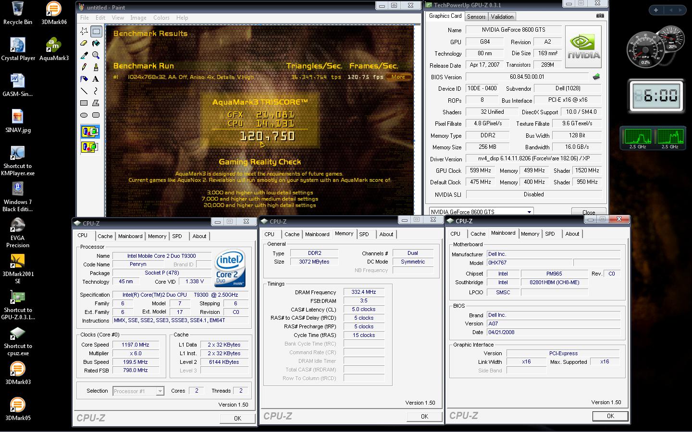This screenshot has width=692, height=432.
Task: Choose the Rectangle shape tool
Action: (84, 103)
